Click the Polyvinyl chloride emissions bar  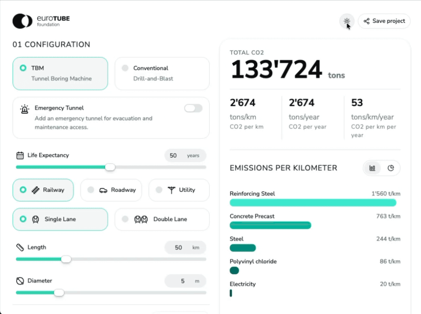tap(234, 271)
